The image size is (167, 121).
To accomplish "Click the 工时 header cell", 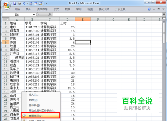I will click(67, 23).
